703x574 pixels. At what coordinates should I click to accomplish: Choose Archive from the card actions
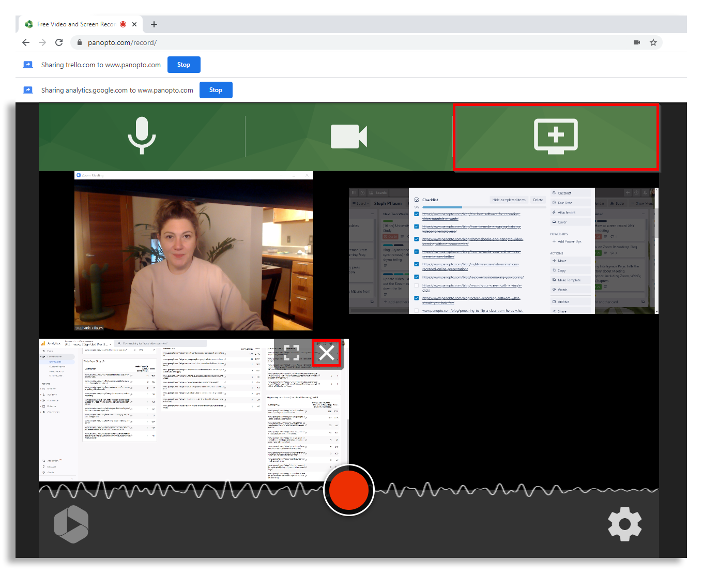(562, 301)
